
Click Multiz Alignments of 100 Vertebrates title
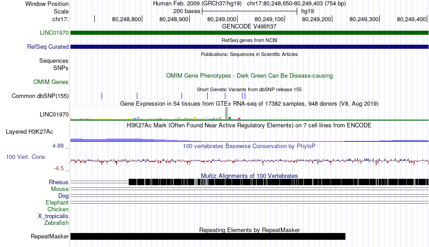pos(249,176)
